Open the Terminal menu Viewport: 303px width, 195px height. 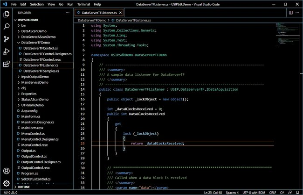(83, 4)
